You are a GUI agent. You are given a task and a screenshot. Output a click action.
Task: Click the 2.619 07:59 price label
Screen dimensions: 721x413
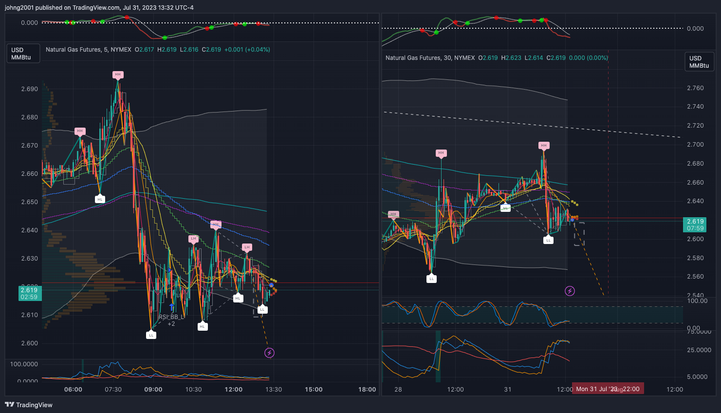click(695, 225)
